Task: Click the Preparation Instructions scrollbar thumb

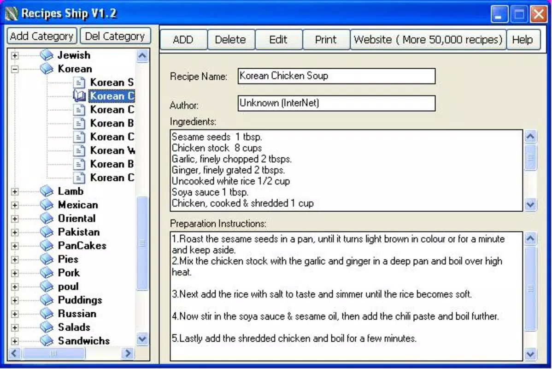Action: coord(530,289)
